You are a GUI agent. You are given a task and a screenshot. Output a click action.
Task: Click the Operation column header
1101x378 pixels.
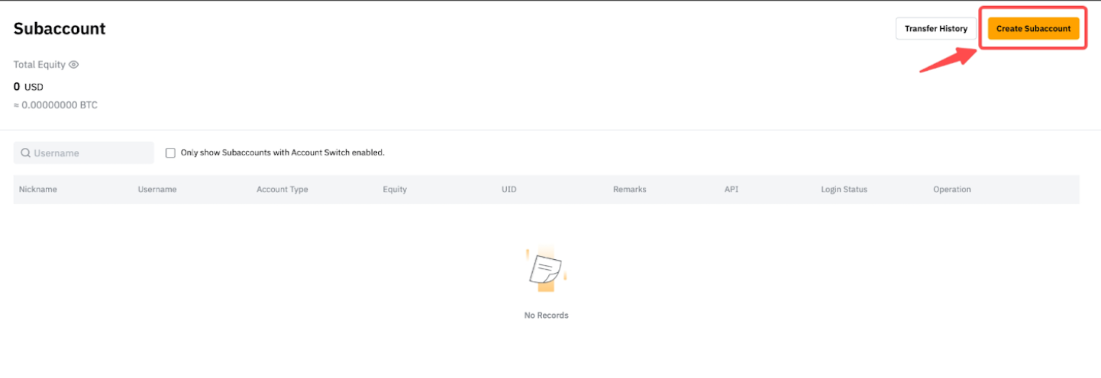(x=951, y=190)
